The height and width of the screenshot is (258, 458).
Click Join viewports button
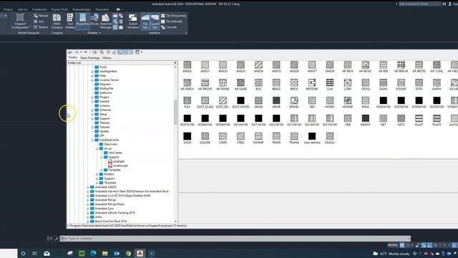[39, 21]
